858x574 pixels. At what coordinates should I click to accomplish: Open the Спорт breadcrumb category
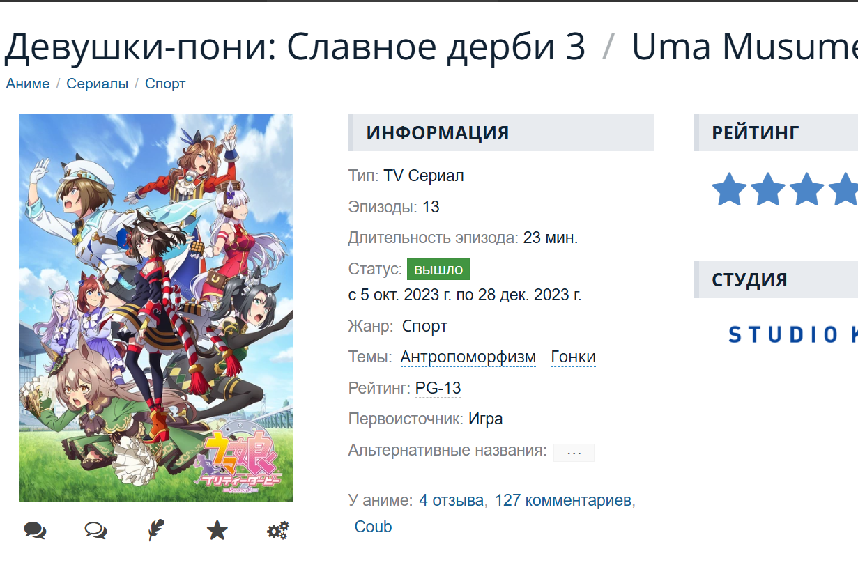(165, 84)
